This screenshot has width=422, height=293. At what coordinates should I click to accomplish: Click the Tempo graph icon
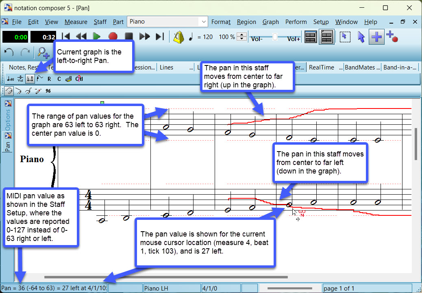point(11,79)
